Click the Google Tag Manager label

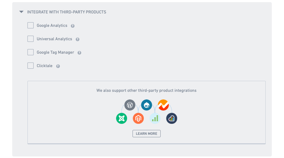tap(55, 52)
